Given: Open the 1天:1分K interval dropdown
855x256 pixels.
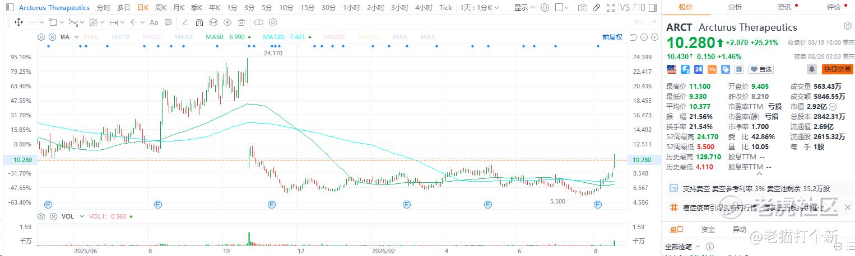Looking at the screenshot, I should click(x=480, y=8).
